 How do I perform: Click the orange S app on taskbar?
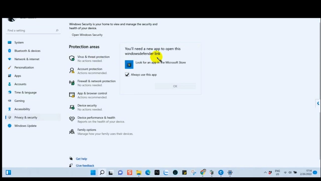pos(129,173)
